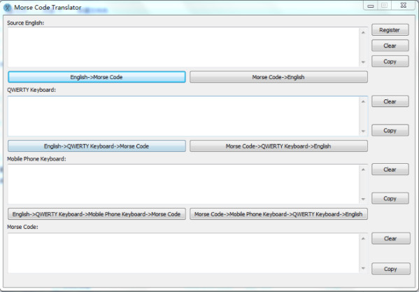Copy the QWERTY Keyboard text
Image resolution: width=419 pixels, height=292 pixels.
(x=390, y=130)
